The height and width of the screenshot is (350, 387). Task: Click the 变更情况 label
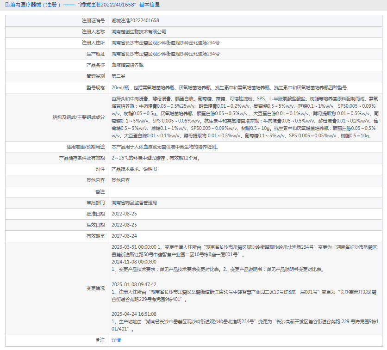(95, 289)
